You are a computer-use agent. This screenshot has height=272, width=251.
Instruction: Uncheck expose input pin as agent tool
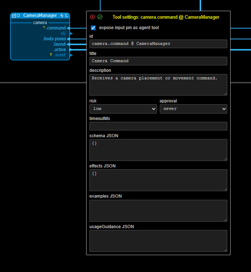93,28
